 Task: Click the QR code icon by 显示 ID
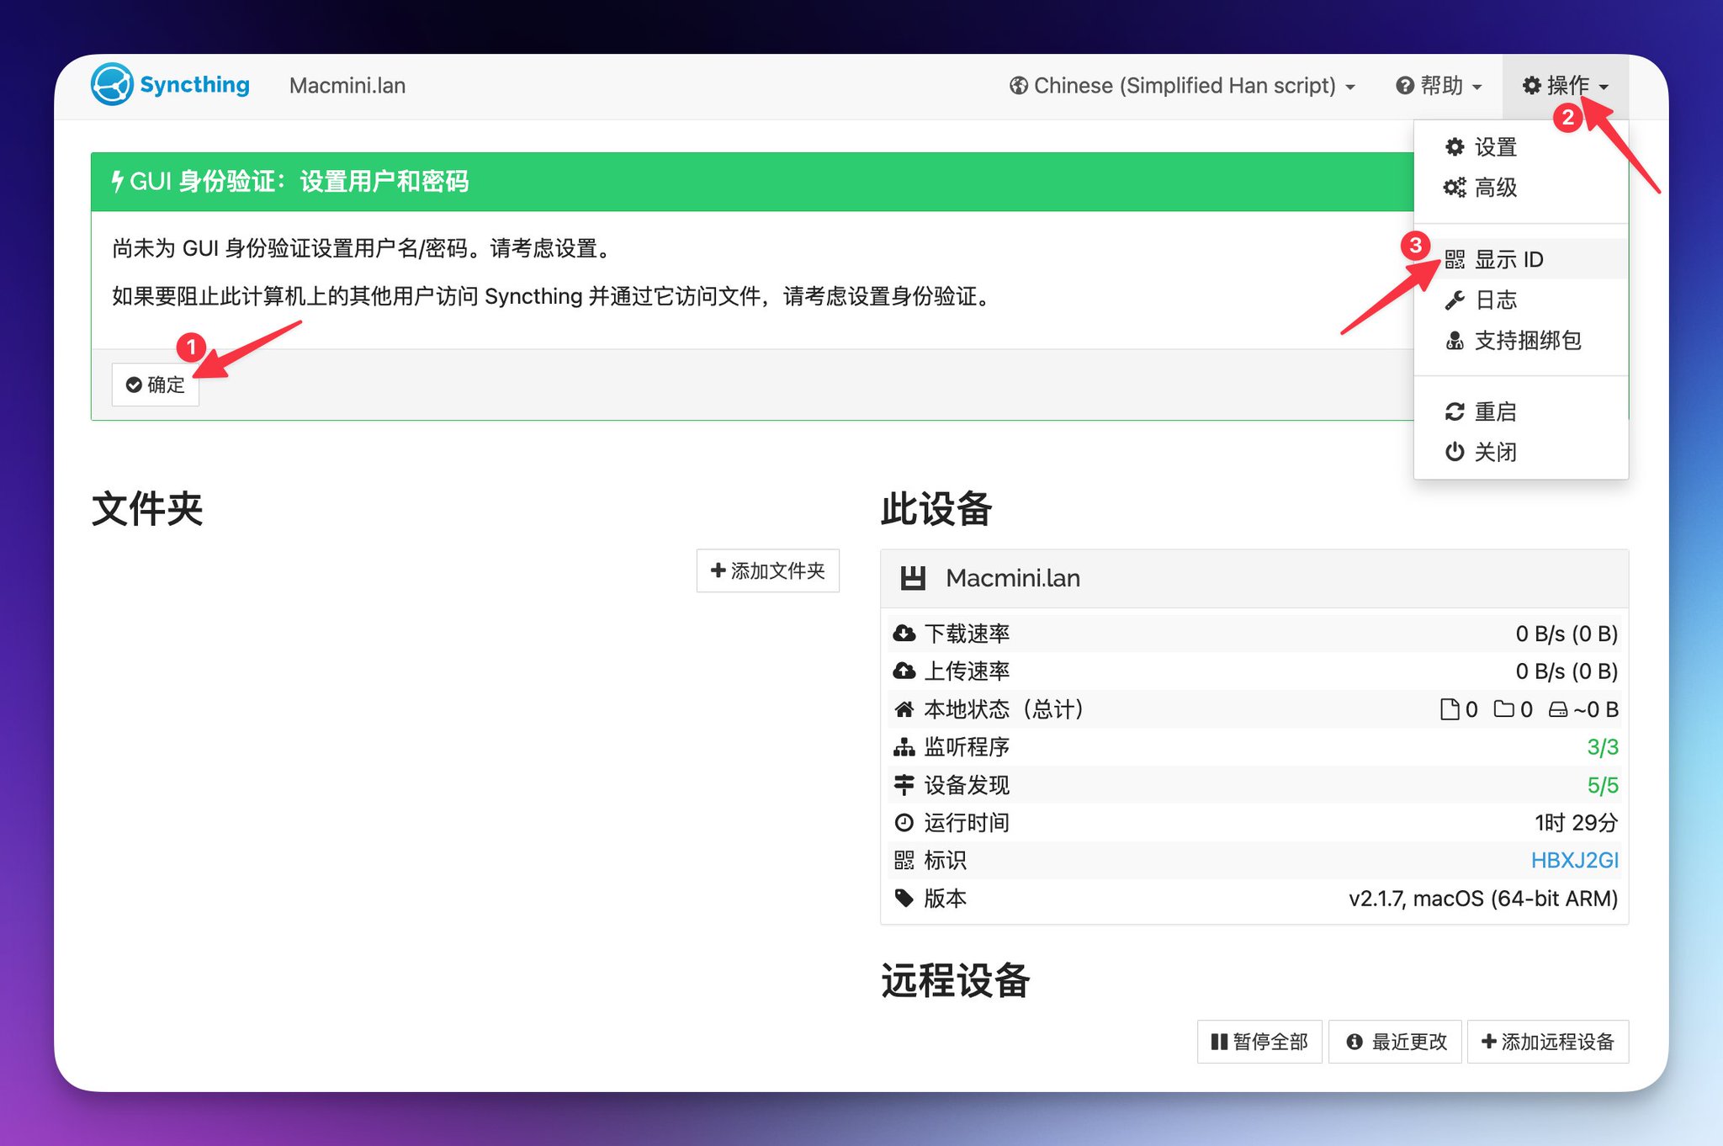pos(1455,259)
